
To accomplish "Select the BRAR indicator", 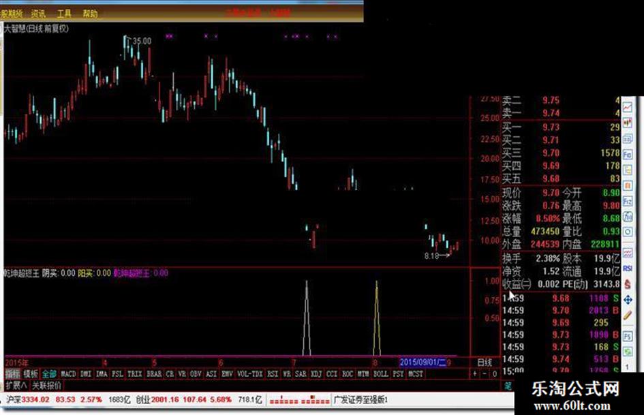I will [154, 374].
